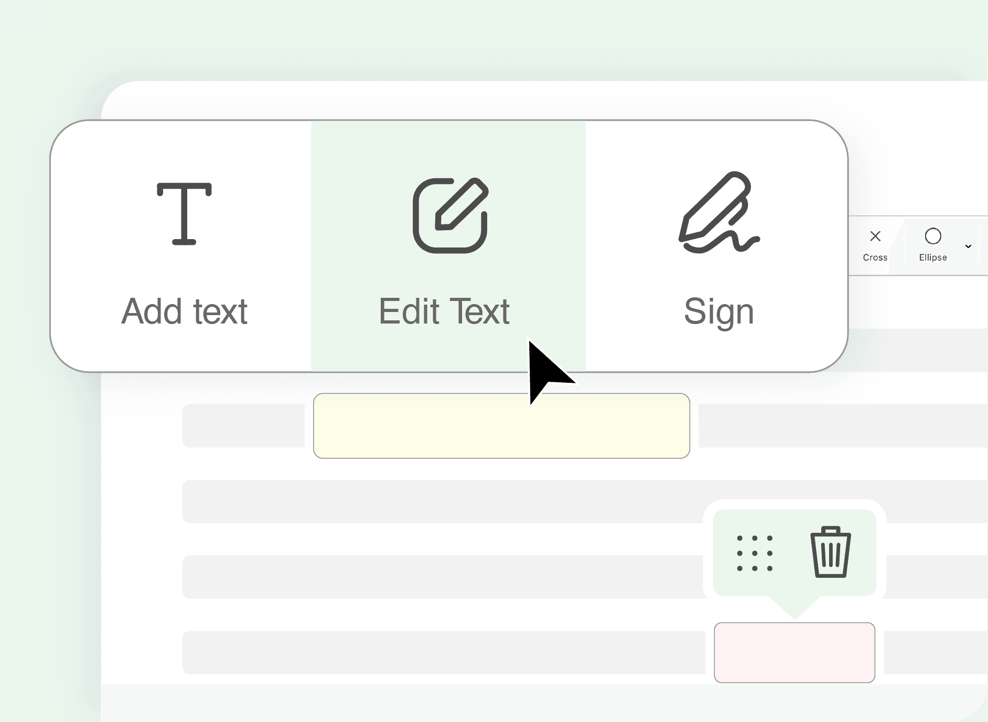Delete the field using the trash icon

click(x=831, y=552)
